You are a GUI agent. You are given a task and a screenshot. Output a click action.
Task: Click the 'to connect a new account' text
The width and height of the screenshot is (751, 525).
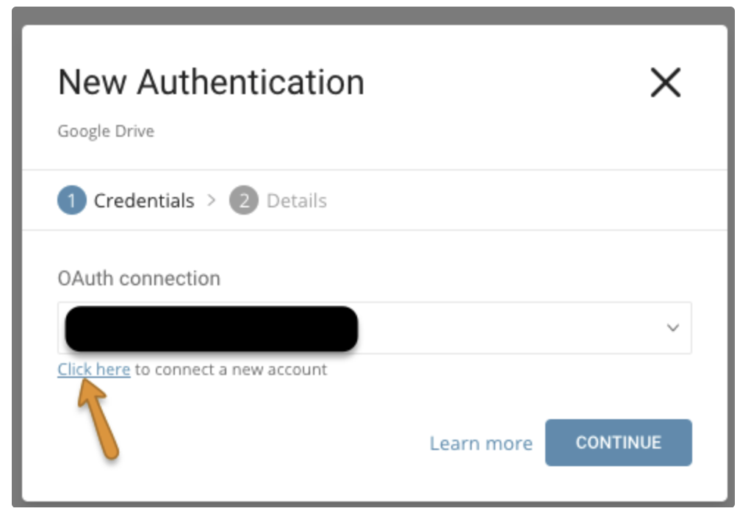(x=231, y=369)
